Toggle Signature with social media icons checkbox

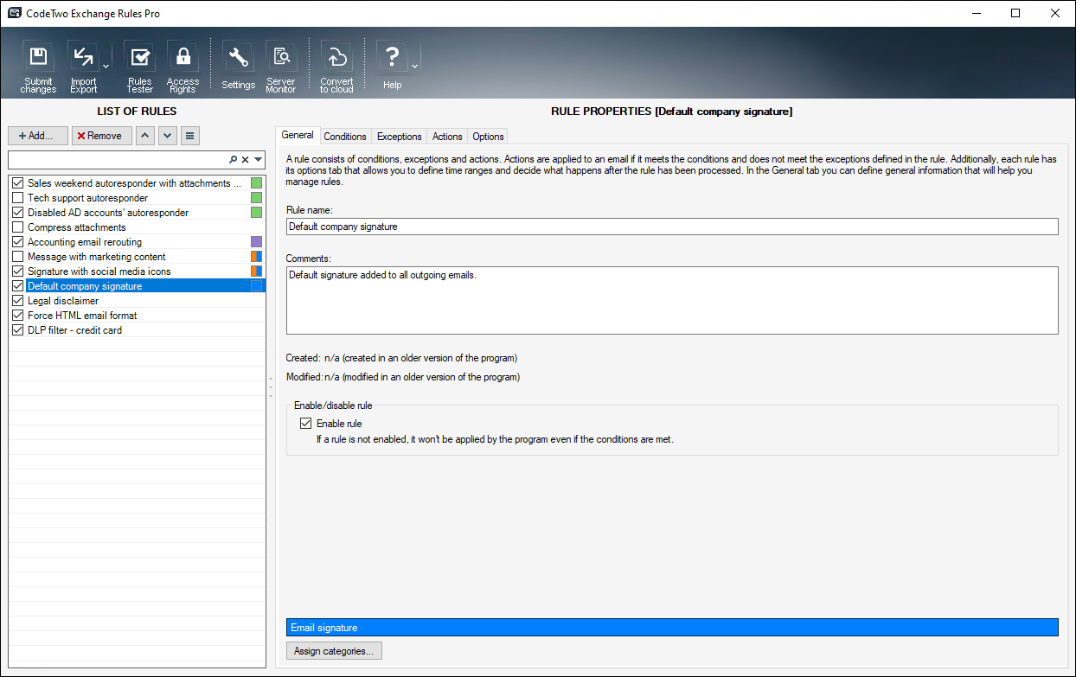click(x=18, y=271)
